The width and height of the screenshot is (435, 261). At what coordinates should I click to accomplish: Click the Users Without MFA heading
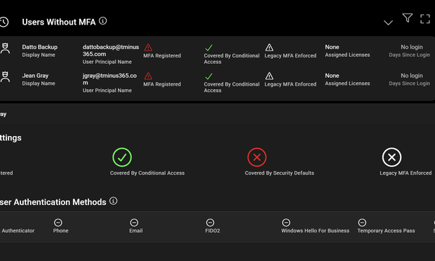tap(59, 22)
